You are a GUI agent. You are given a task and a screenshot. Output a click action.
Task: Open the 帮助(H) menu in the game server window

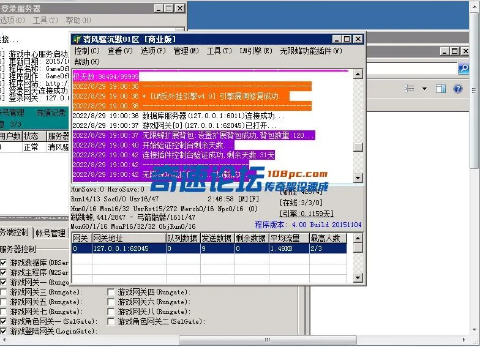[x=87, y=62]
